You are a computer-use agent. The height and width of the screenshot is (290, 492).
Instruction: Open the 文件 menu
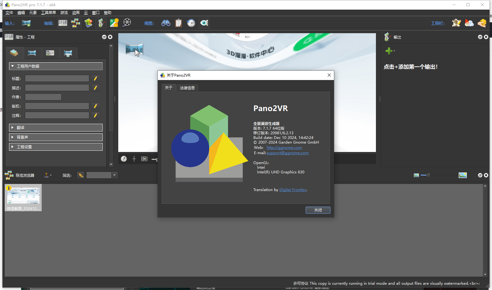coord(9,13)
